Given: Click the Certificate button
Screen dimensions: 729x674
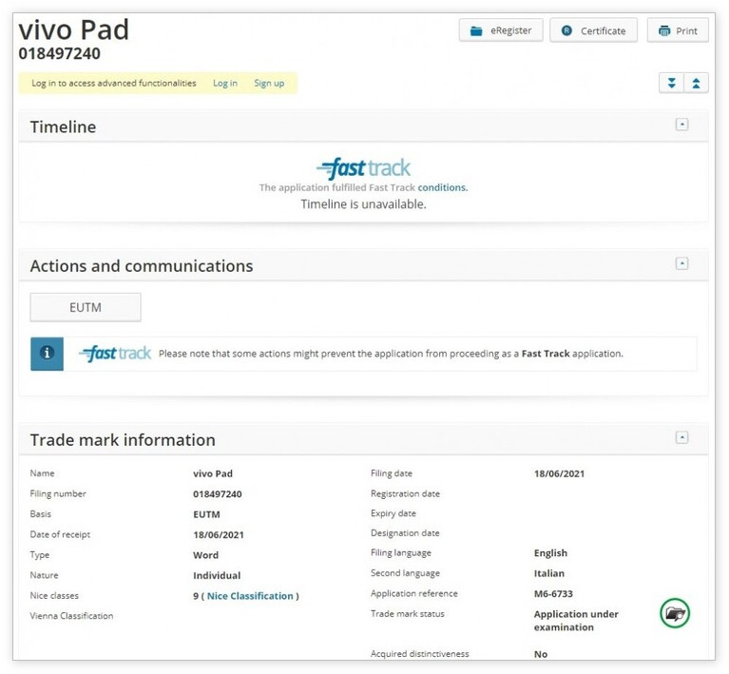Looking at the screenshot, I should point(592,30).
